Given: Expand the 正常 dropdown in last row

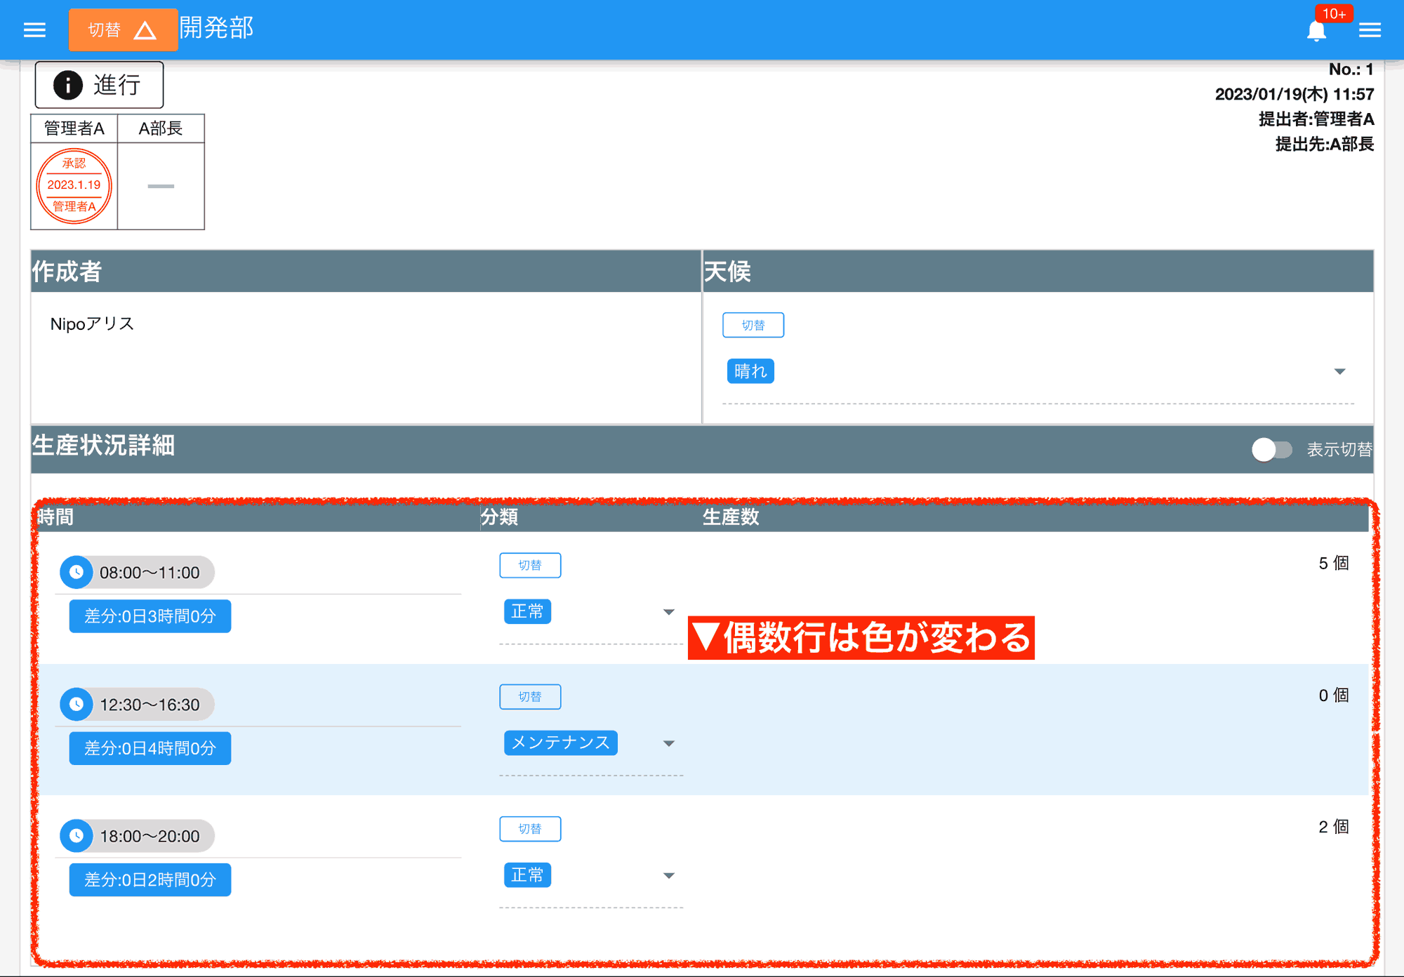Looking at the screenshot, I should coord(668,875).
